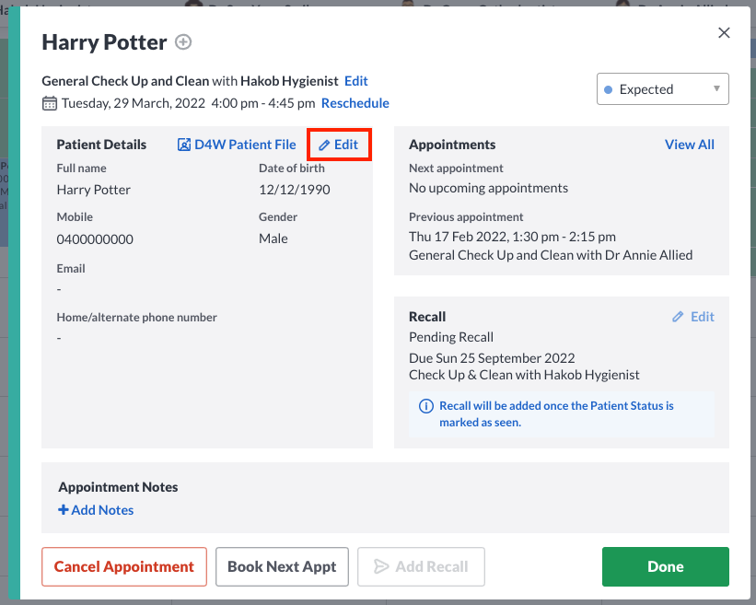Click the plus icon beside Harry Potter
This screenshot has width=756, height=605.
point(183,42)
